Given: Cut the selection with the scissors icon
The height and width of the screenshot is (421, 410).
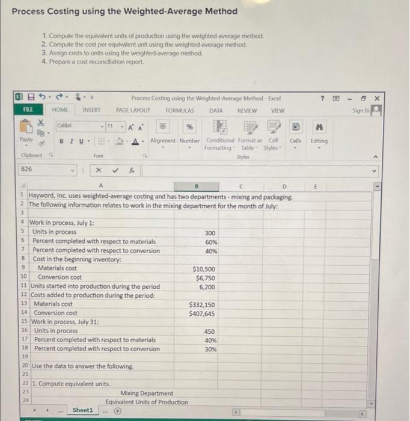Looking at the screenshot, I should (x=40, y=123).
